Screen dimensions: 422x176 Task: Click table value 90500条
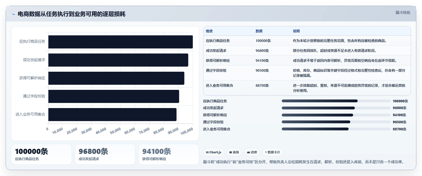coord(262,71)
